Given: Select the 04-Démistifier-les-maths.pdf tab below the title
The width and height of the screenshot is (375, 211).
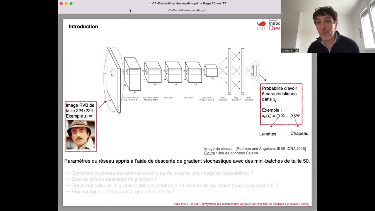Looking at the screenshot, I should [187, 10].
